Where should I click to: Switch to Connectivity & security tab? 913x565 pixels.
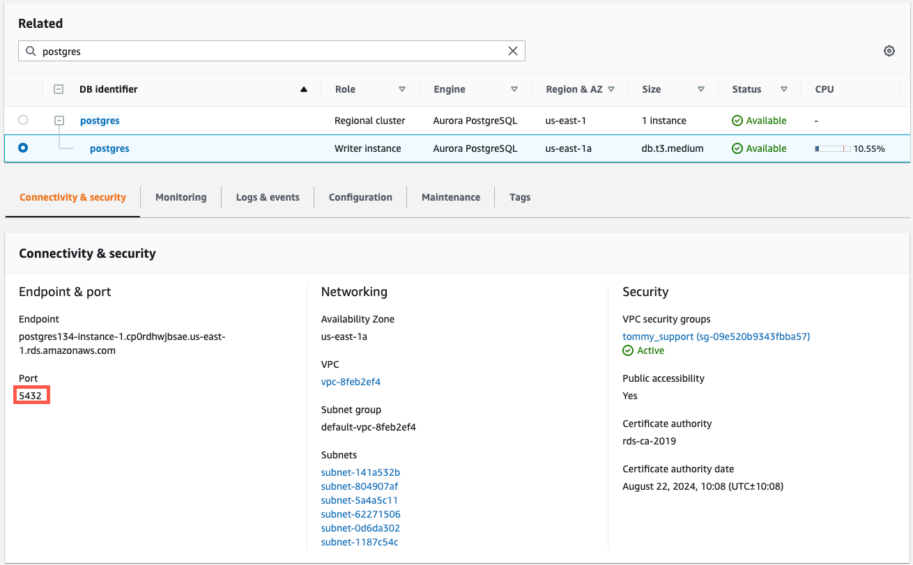(72, 197)
